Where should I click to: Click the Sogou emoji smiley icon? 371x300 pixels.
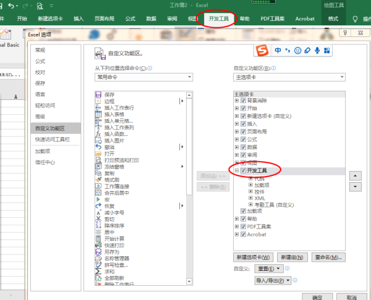click(297, 51)
